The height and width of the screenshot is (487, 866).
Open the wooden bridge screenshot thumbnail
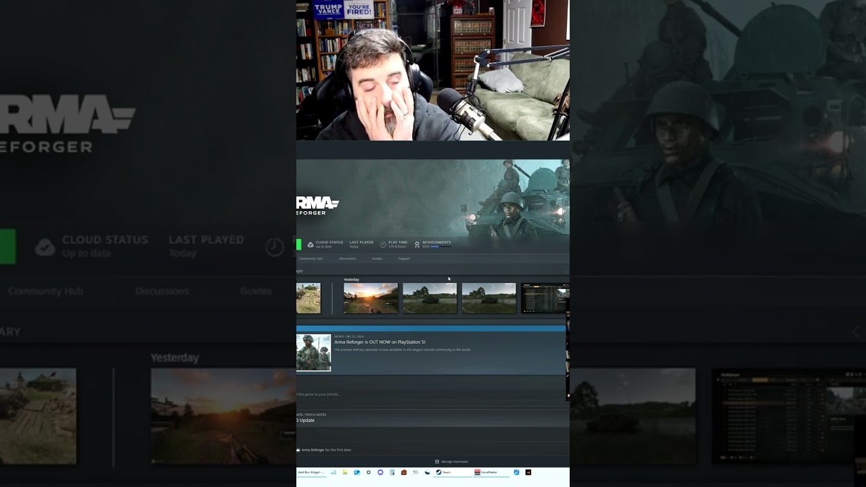click(309, 298)
